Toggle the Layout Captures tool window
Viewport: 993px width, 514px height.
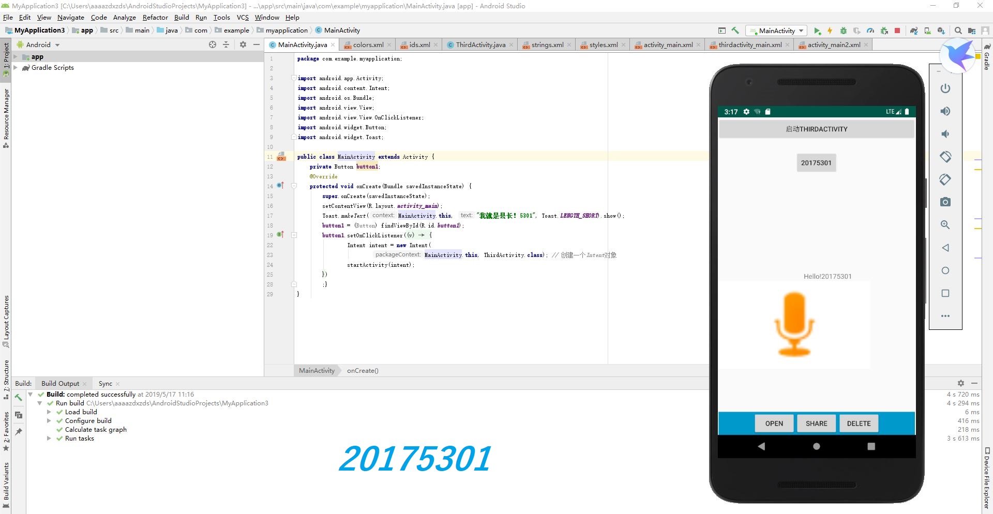(6, 322)
